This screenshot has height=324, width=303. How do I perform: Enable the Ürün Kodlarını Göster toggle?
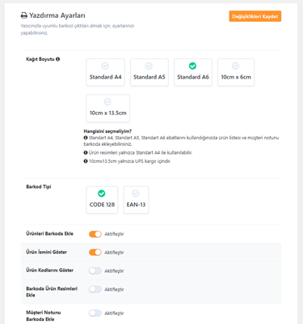[95, 271]
